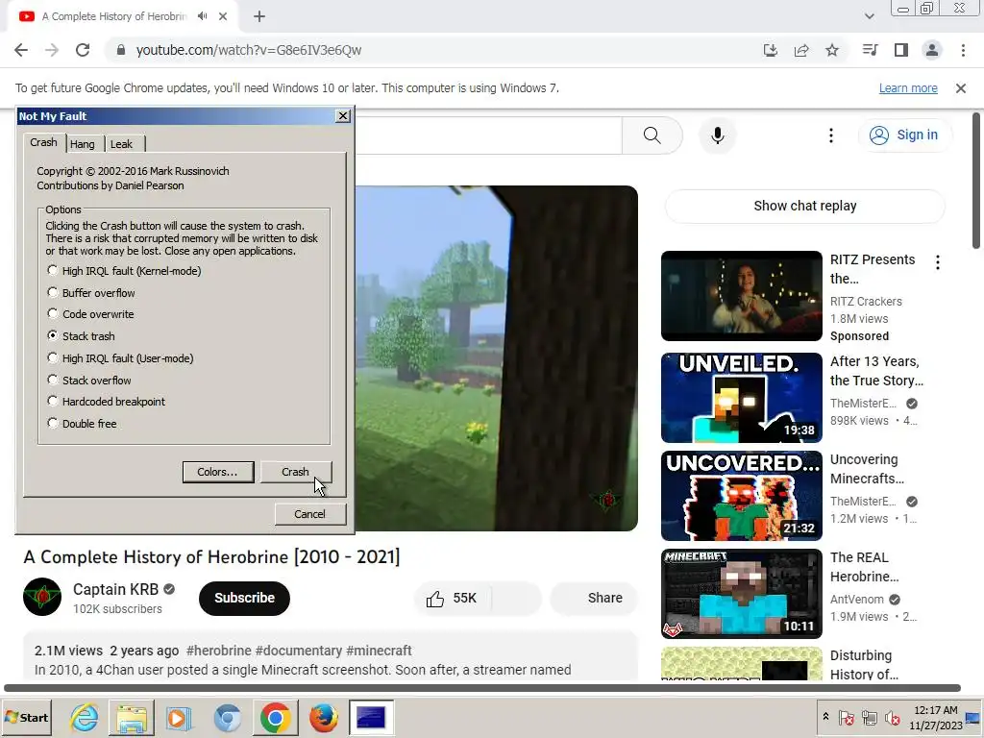Screen dimensions: 984x738
Task: Open Firefox from taskbar
Action: click(x=324, y=717)
